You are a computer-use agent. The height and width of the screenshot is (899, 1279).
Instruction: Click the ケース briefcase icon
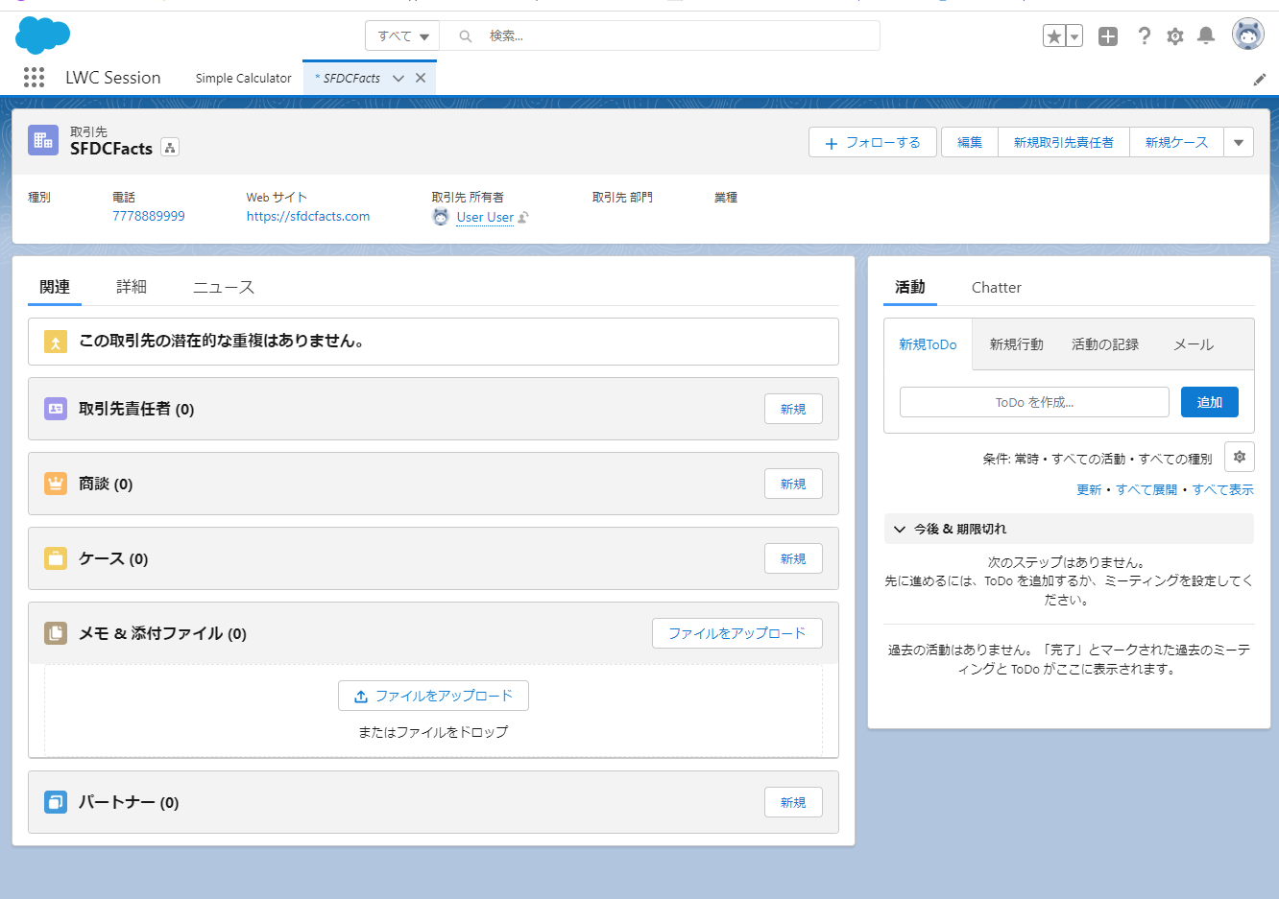pos(56,558)
